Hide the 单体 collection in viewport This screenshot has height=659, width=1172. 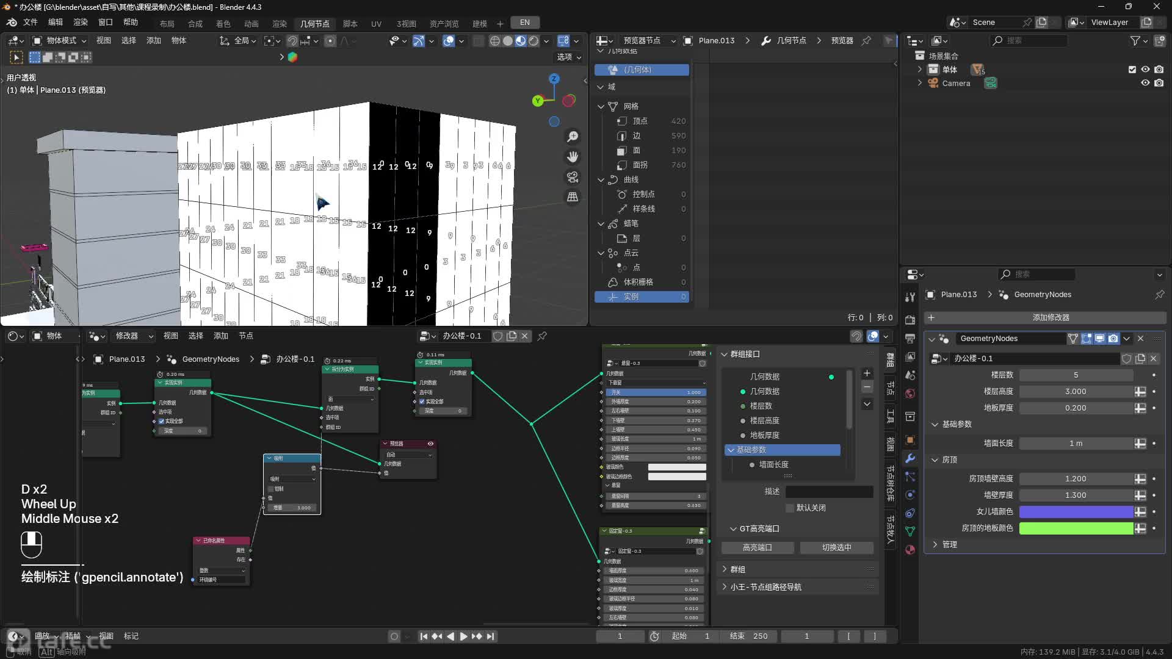(x=1146, y=70)
